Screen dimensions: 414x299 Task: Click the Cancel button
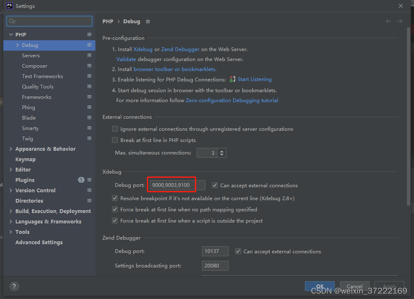[x=354, y=286]
